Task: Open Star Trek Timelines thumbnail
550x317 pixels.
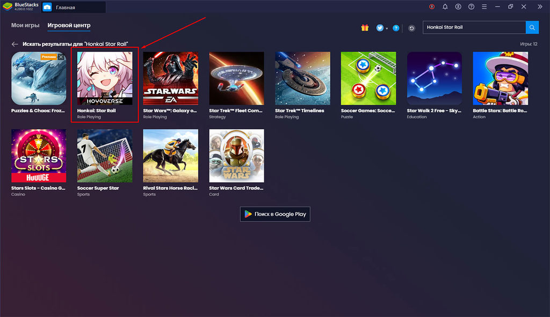Action: 302,78
